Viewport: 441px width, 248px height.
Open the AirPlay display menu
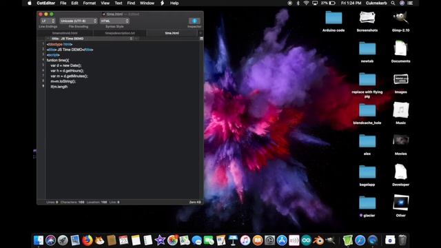(315, 3)
